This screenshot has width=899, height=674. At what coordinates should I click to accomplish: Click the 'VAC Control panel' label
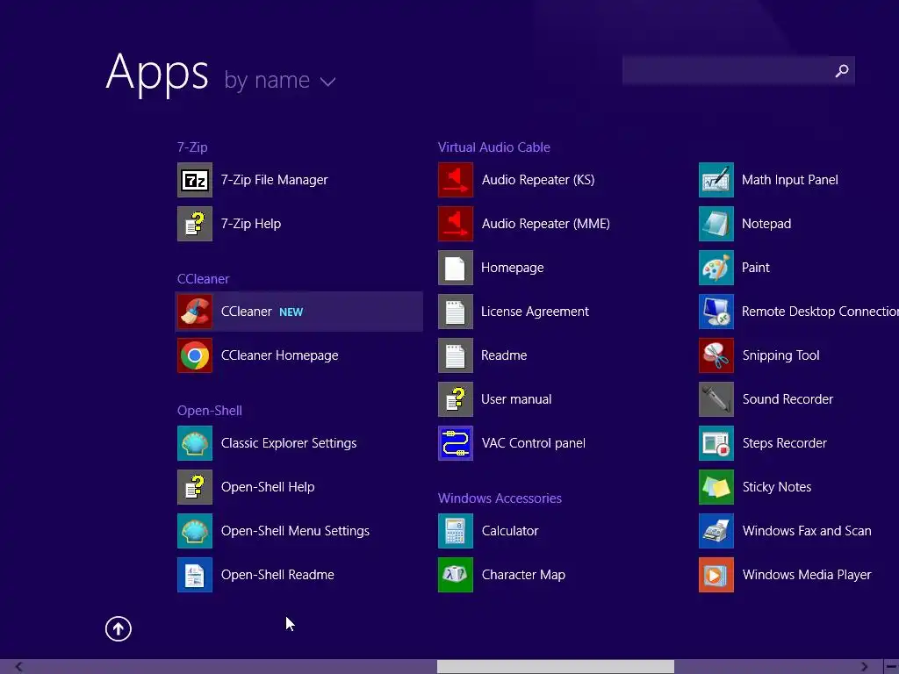click(533, 443)
